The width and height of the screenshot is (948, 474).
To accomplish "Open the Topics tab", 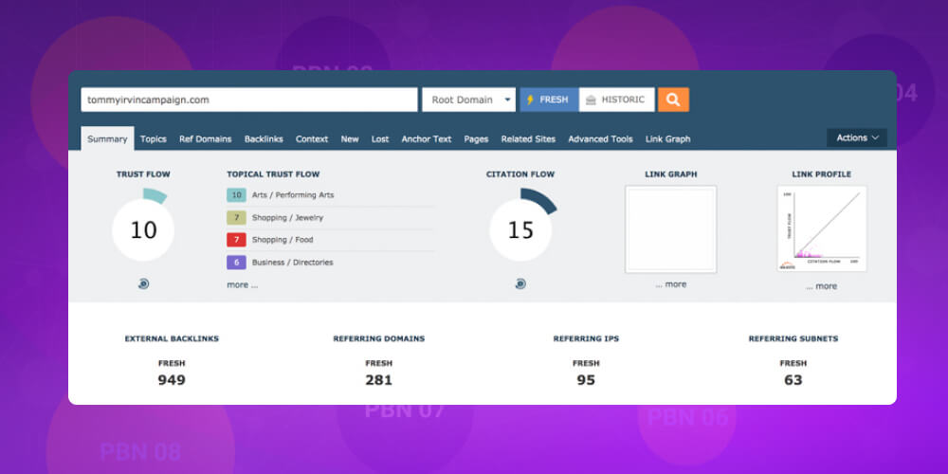I will pos(153,139).
